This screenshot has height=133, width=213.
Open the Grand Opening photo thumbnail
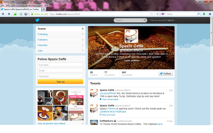76,113
